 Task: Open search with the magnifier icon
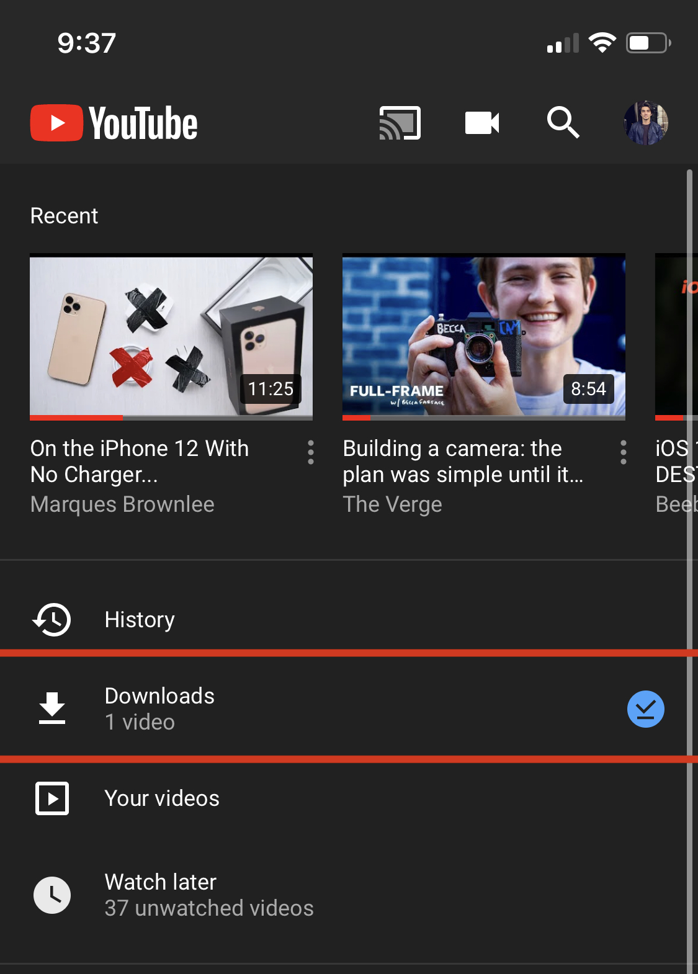(x=563, y=122)
